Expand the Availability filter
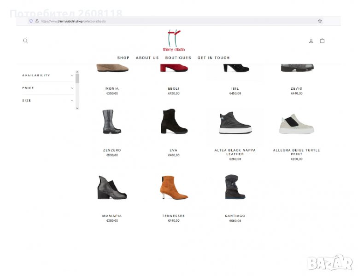358x276 pixels. point(48,75)
